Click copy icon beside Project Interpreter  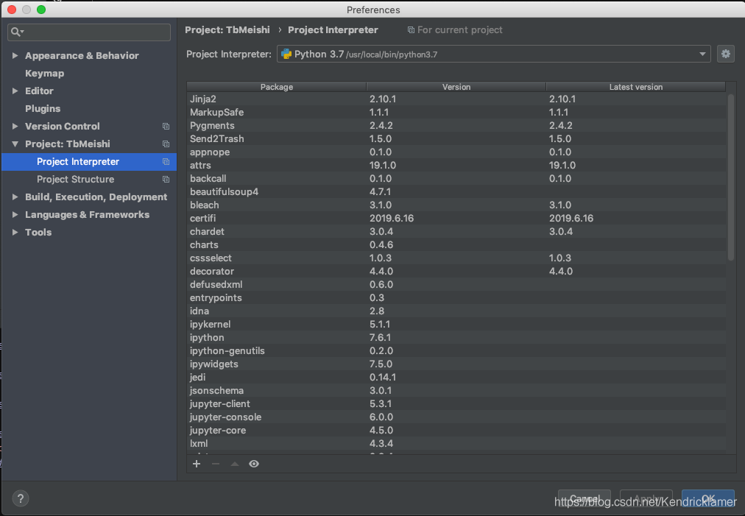tap(166, 161)
